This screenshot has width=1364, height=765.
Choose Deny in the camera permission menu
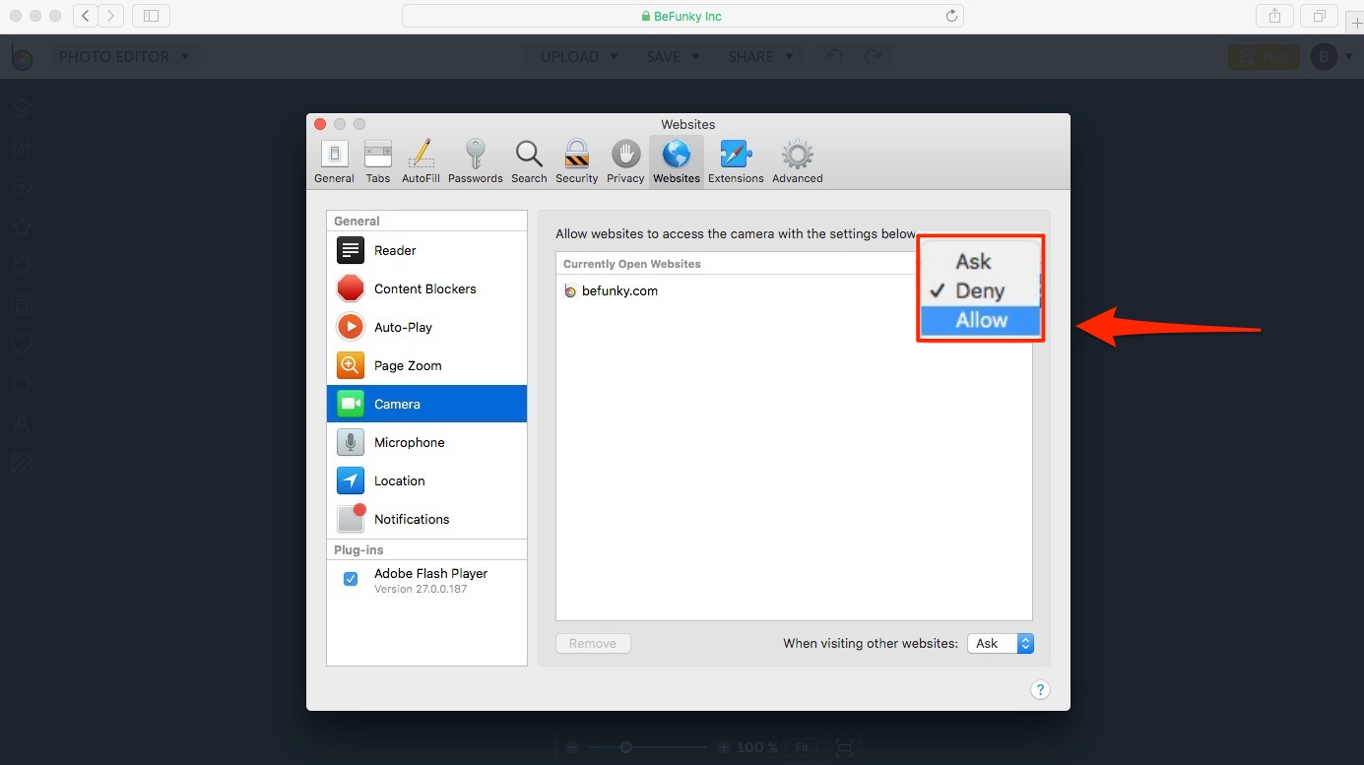980,290
